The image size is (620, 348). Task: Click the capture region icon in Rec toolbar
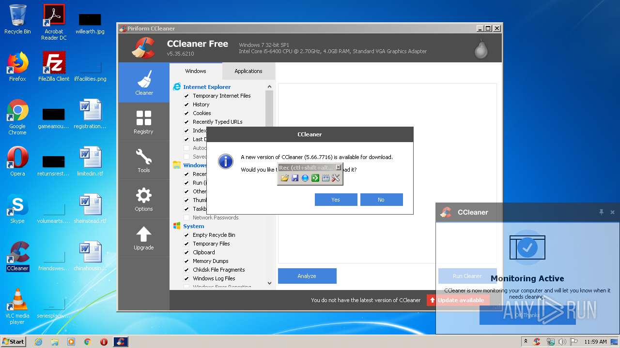[x=325, y=178]
